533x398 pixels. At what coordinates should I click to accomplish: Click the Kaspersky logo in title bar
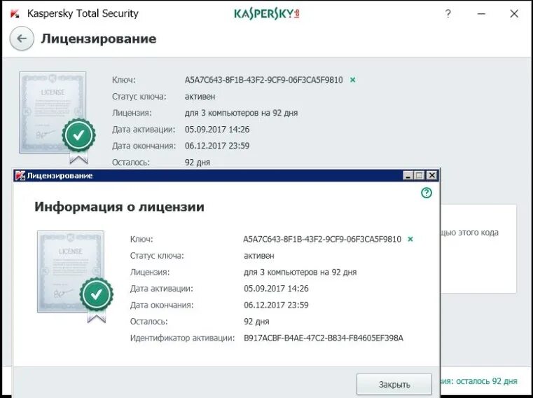tap(267, 14)
